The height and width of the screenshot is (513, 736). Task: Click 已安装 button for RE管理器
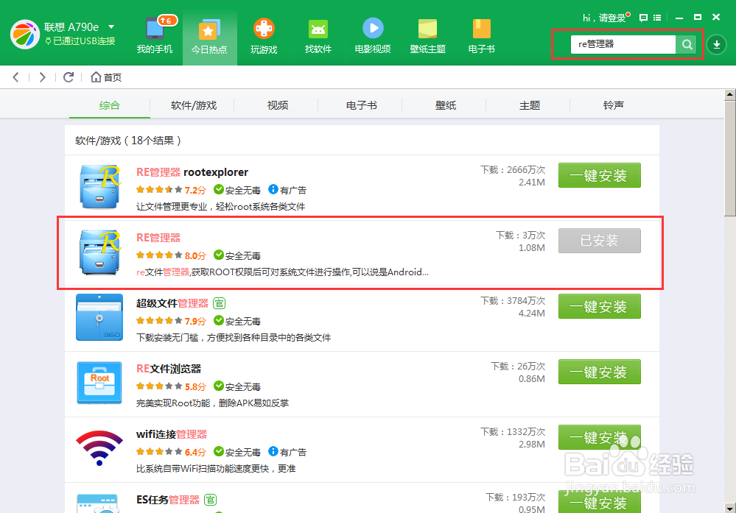click(x=600, y=241)
